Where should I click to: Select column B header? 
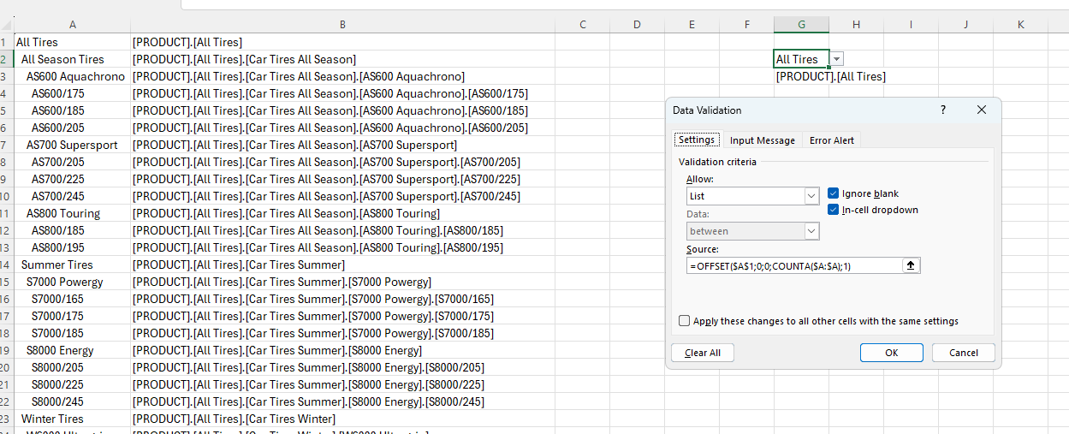point(342,25)
